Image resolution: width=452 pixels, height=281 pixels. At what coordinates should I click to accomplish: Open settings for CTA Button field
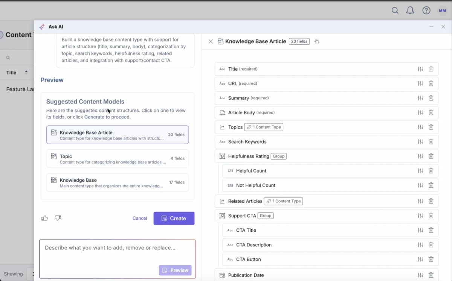coord(420,259)
